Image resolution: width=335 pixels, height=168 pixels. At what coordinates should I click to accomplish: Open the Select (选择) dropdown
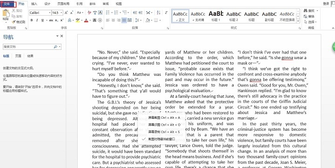coord(311,22)
